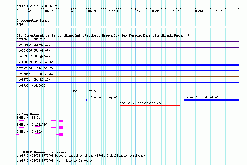Click the 18211k ruler tick label

(135, 11)
